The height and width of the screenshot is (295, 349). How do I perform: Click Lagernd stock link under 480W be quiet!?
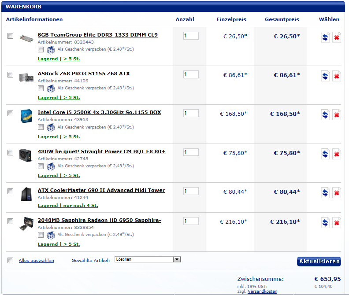tap(59, 176)
